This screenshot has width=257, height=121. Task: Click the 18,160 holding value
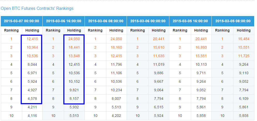tap(116, 47)
